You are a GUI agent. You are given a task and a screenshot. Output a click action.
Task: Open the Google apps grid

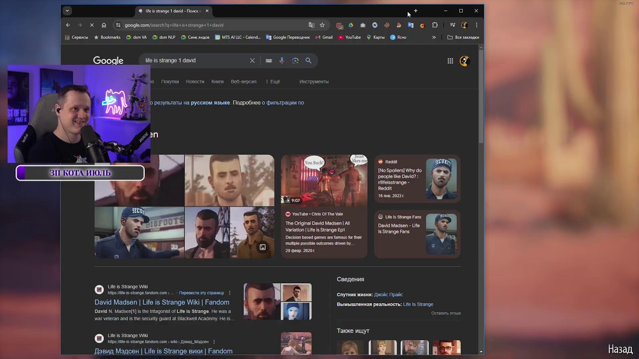450,61
